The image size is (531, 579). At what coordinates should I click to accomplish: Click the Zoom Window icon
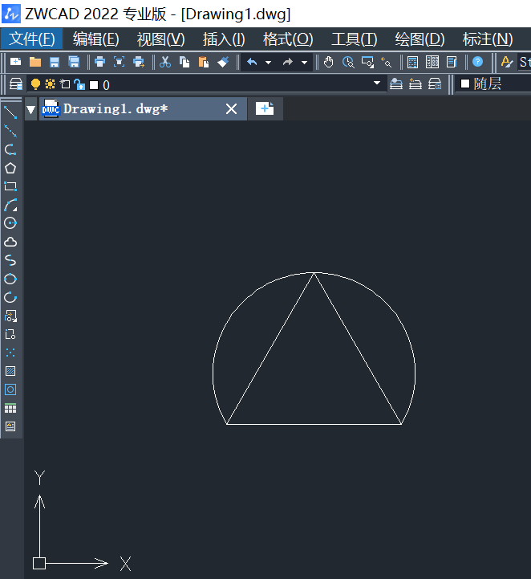click(x=367, y=62)
